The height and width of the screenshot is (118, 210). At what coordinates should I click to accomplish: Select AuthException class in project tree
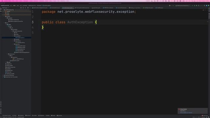point(21,38)
